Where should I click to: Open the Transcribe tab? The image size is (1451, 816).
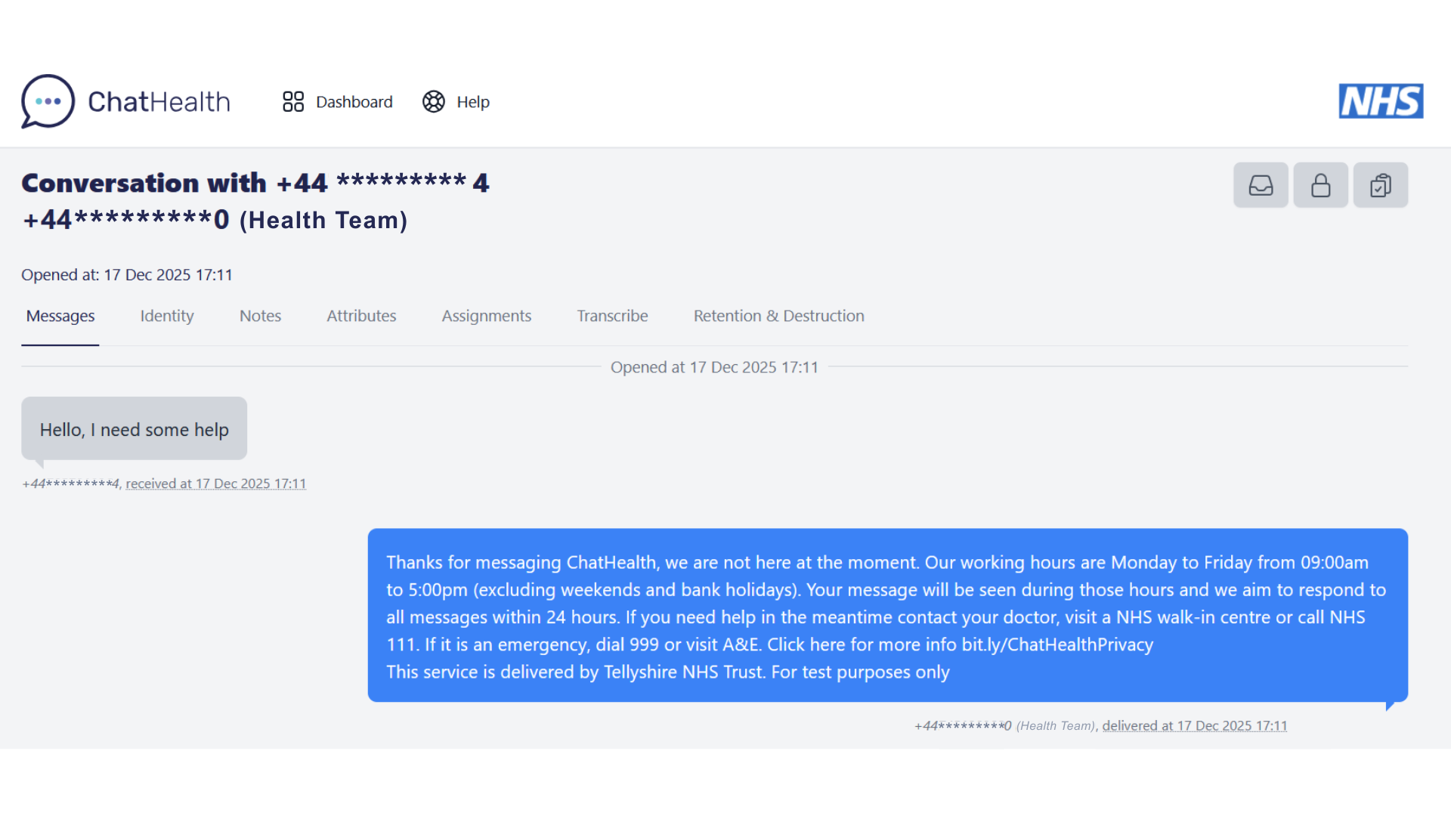click(x=612, y=316)
